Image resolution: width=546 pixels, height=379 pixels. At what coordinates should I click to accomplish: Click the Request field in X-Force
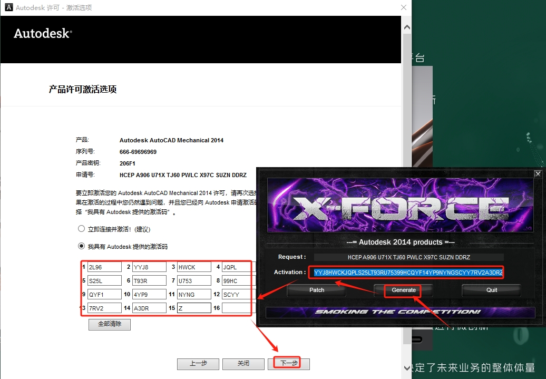click(408, 257)
